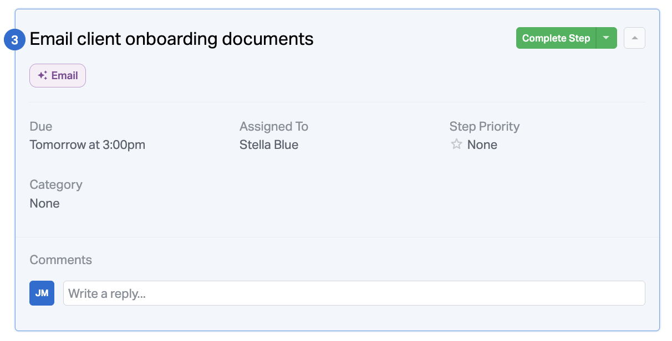The width and height of the screenshot is (672, 341).
Task: Collapse the step with the up-arrow button
Action: 634,38
